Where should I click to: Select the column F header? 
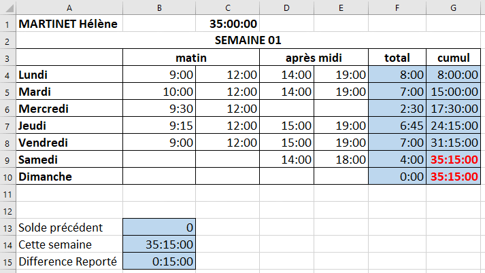(397, 7)
